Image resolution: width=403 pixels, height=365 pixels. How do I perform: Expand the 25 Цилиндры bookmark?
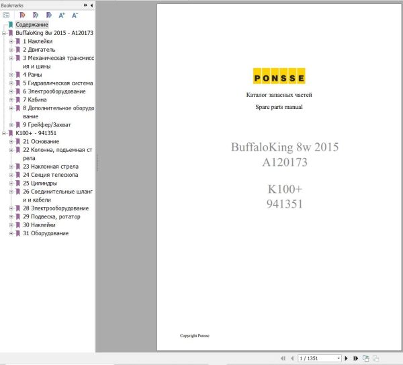click(11, 183)
